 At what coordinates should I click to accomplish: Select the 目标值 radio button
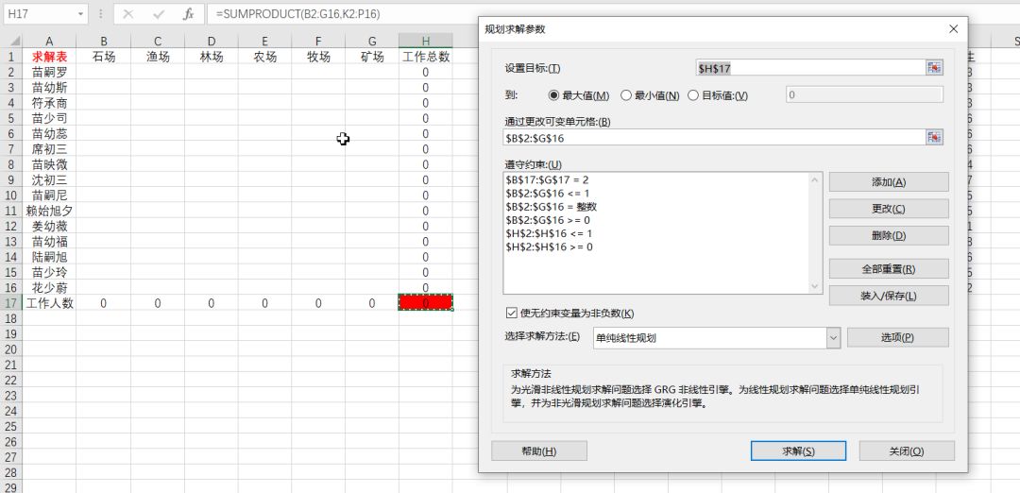tap(693, 95)
